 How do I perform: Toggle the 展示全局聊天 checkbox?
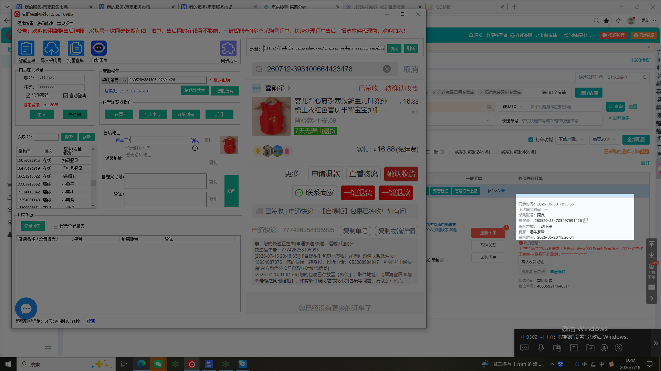tap(56, 226)
